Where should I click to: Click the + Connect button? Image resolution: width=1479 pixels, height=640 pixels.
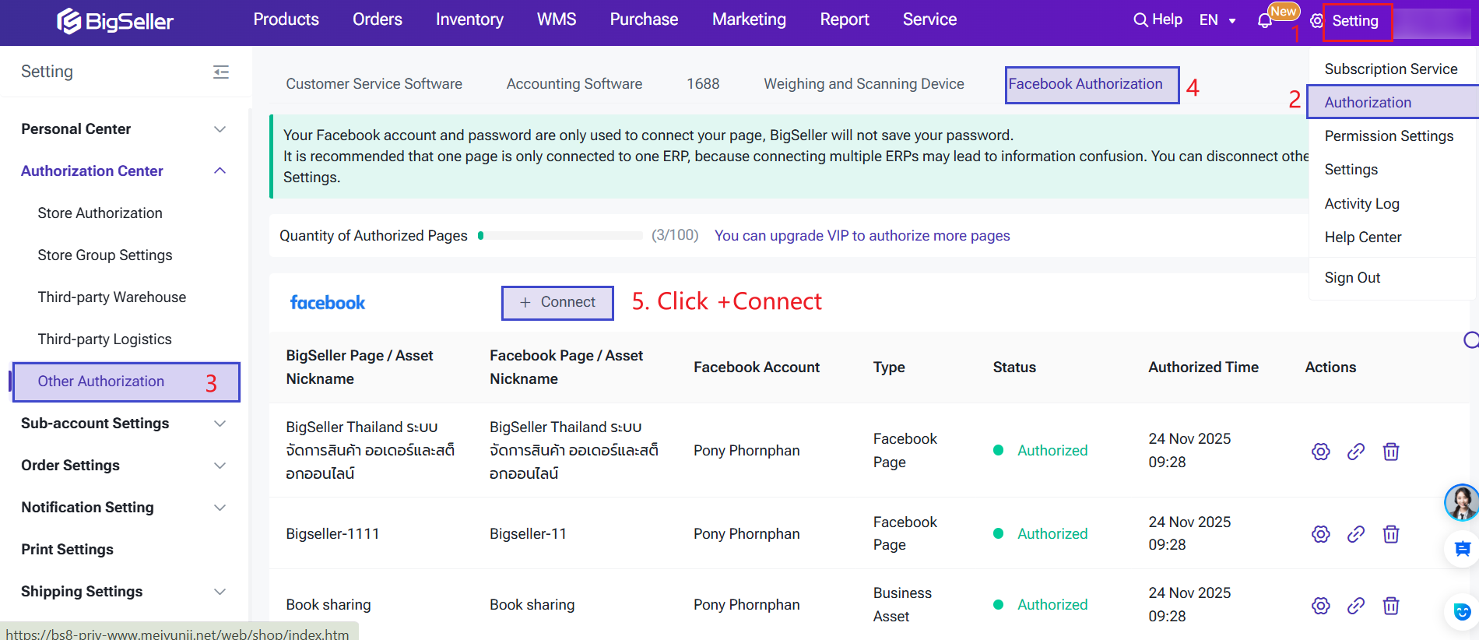click(557, 303)
